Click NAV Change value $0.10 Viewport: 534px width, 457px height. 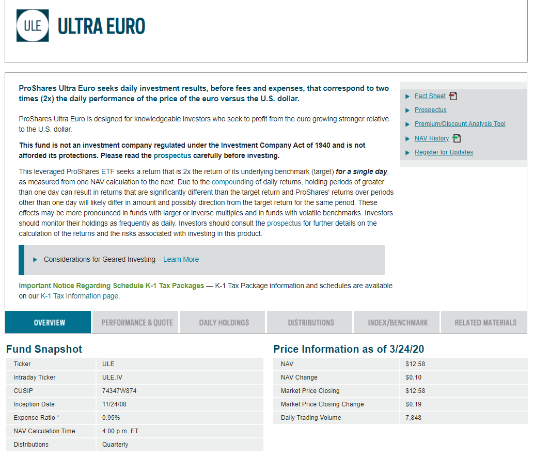pyautogui.click(x=414, y=377)
